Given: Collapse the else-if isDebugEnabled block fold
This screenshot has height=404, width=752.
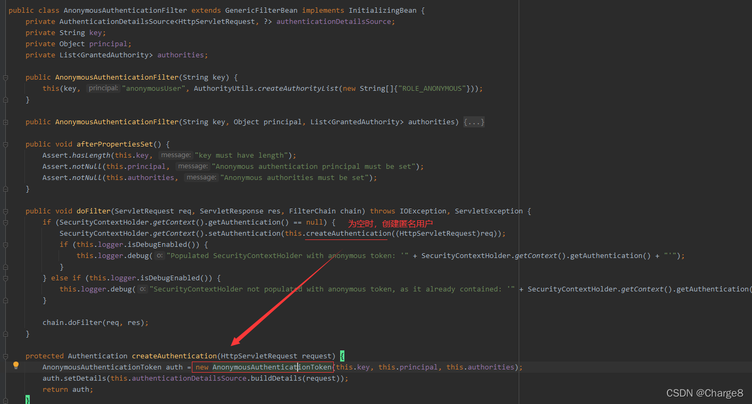Looking at the screenshot, I should [5, 278].
